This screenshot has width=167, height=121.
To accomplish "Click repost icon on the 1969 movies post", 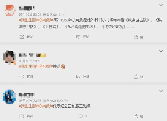I will (x=22, y=37).
